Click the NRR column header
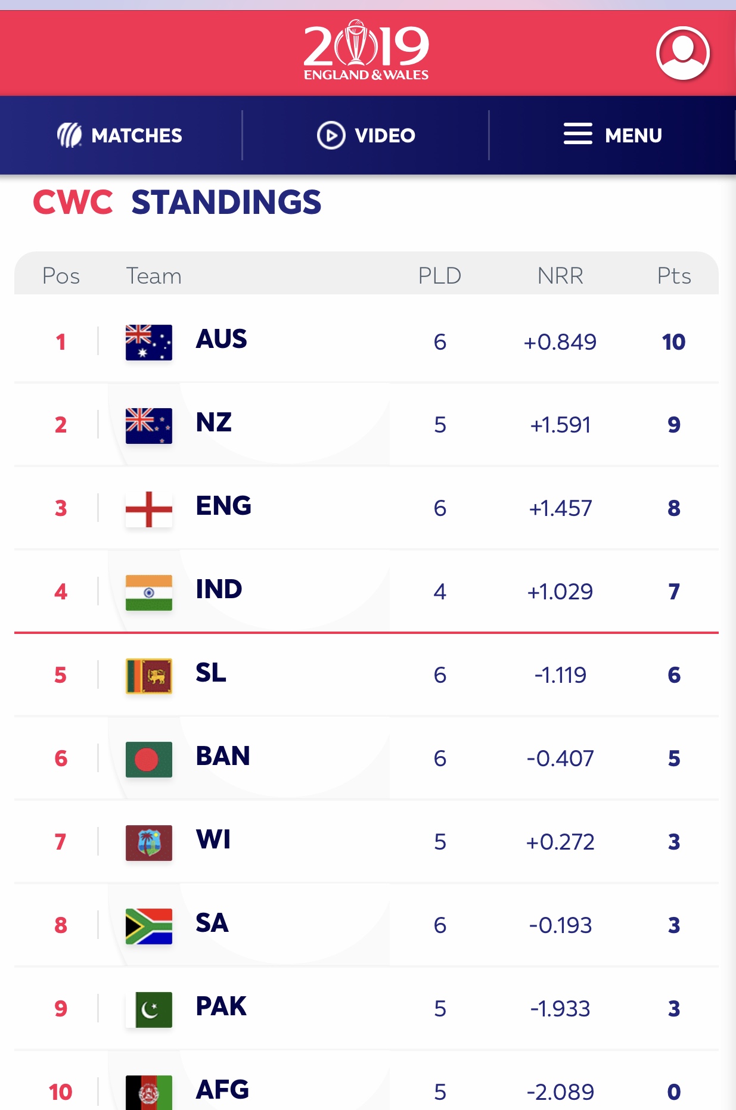The height and width of the screenshot is (1110, 736). click(x=560, y=276)
